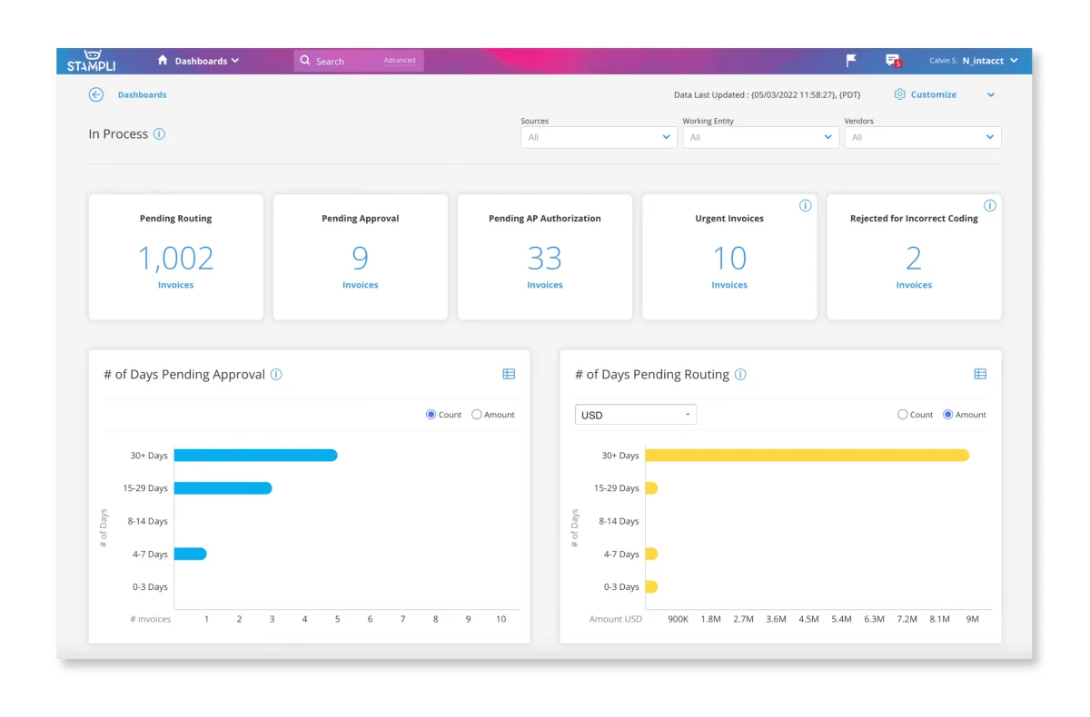Enable Count option on Pending Approval chart
1090x717 pixels.
pyautogui.click(x=430, y=414)
